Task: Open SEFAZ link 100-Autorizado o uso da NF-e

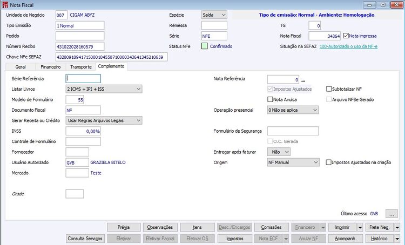Action: tap(348, 46)
